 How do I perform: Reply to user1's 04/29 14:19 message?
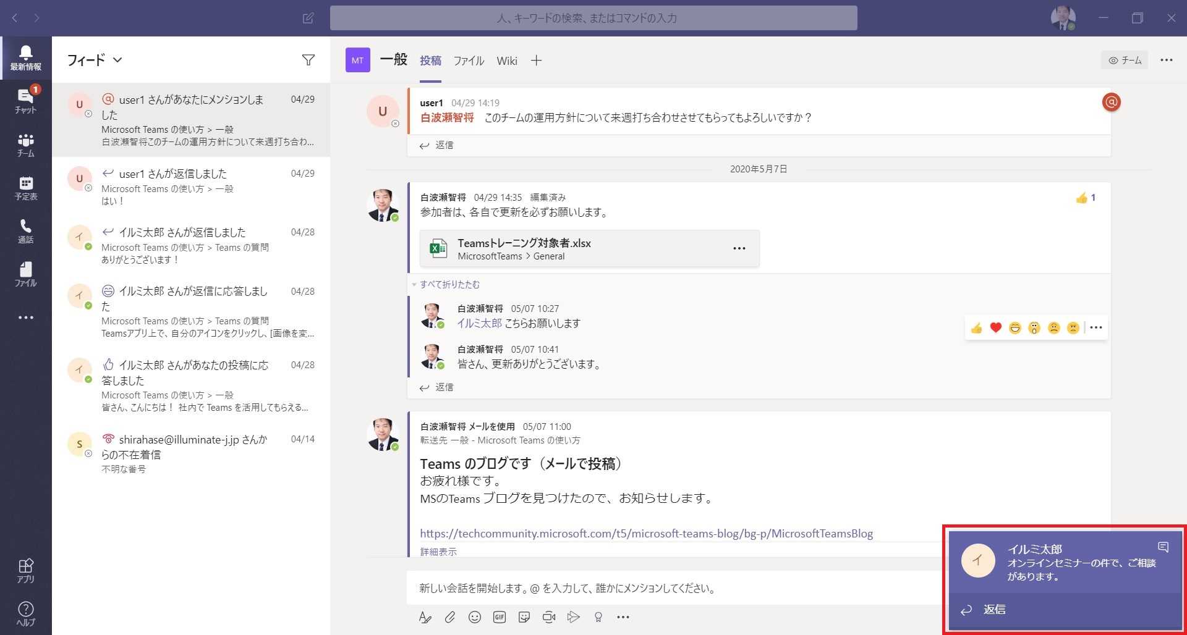436,145
